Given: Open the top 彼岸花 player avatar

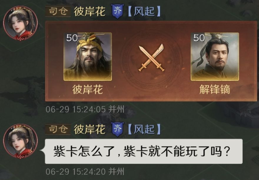Looking at the screenshot, I should pos(21,23).
